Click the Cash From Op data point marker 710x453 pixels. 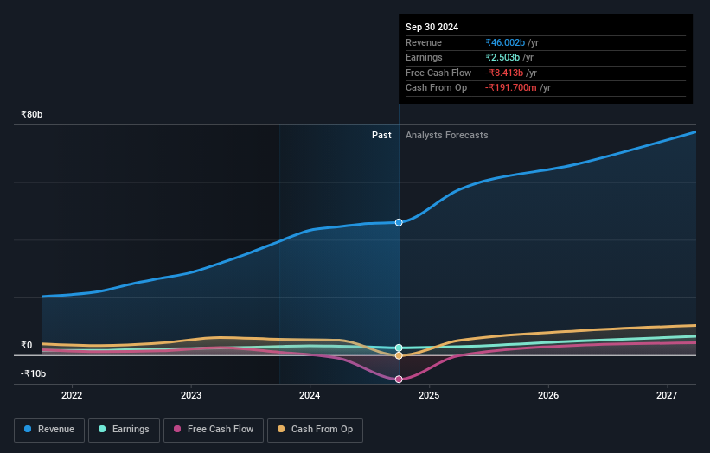(399, 355)
